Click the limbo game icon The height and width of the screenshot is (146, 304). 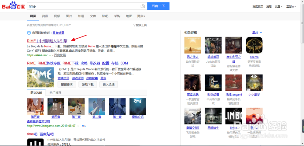click(x=233, y=116)
